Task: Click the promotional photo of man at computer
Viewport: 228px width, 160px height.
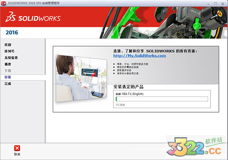Action: click(81, 78)
